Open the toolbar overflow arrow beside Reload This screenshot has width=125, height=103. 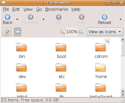[120, 19]
